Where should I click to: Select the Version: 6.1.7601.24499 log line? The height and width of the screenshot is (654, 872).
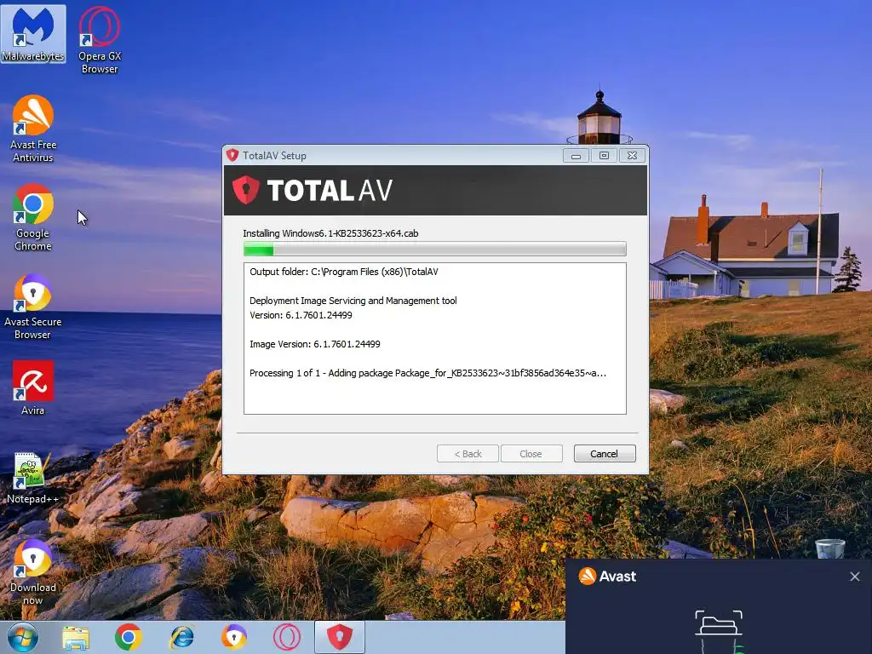pos(301,315)
